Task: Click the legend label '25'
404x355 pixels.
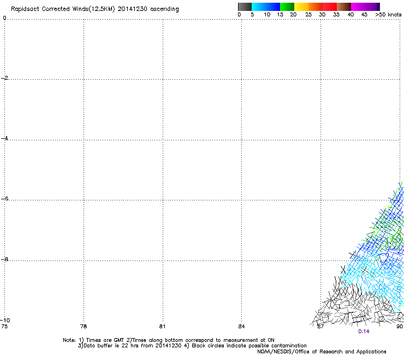Action: pos(308,15)
